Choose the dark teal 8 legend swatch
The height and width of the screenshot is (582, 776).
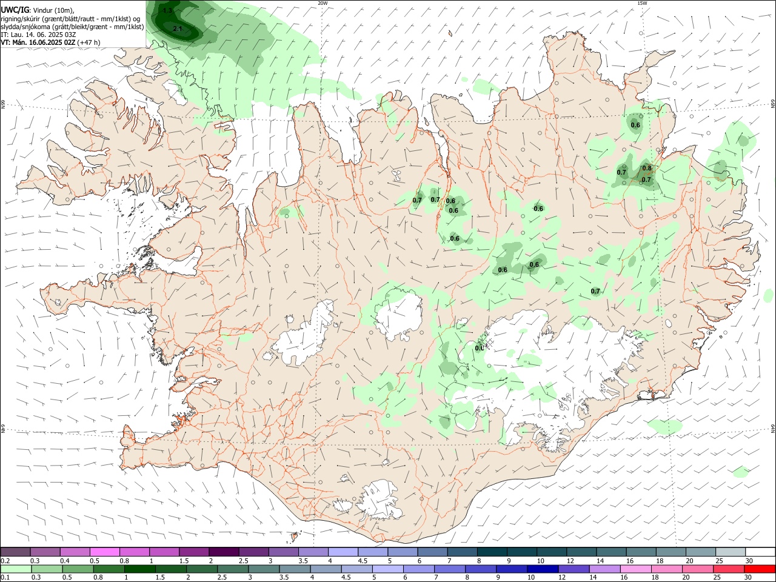tap(492, 552)
